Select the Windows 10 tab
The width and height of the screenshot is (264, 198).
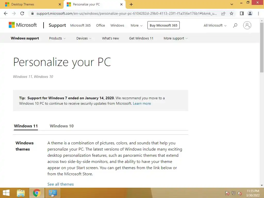click(x=62, y=126)
